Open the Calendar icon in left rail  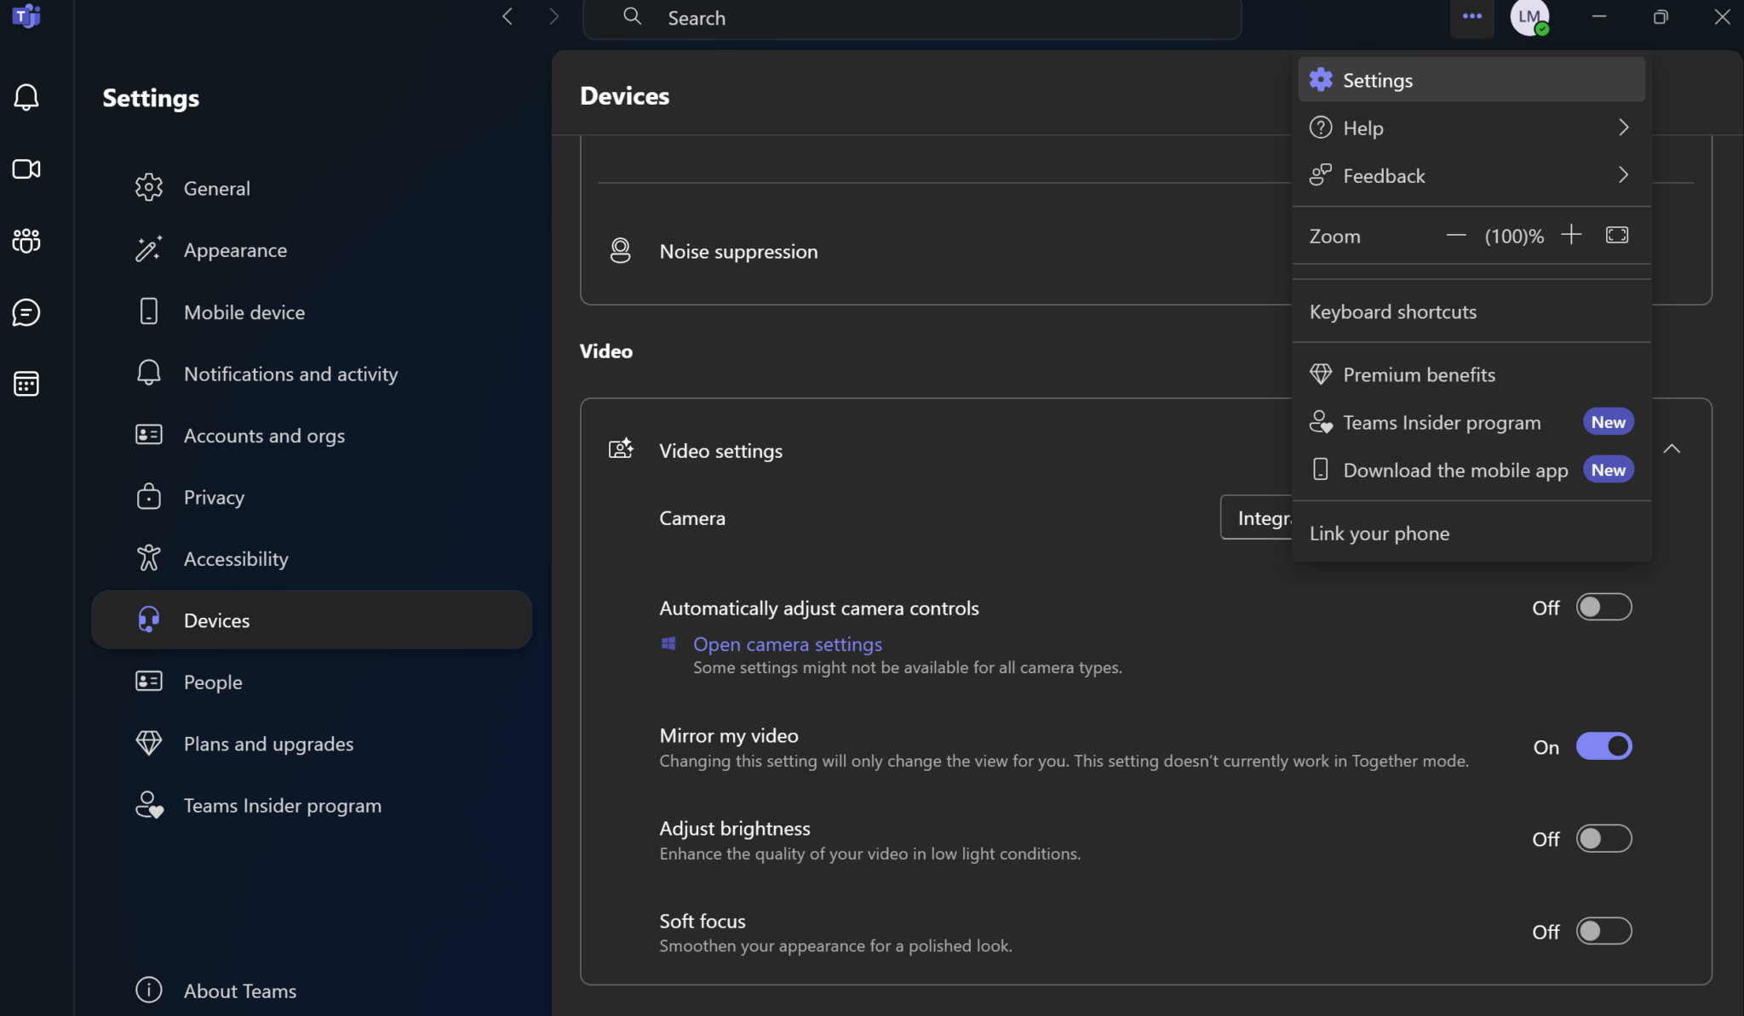pyautogui.click(x=26, y=384)
